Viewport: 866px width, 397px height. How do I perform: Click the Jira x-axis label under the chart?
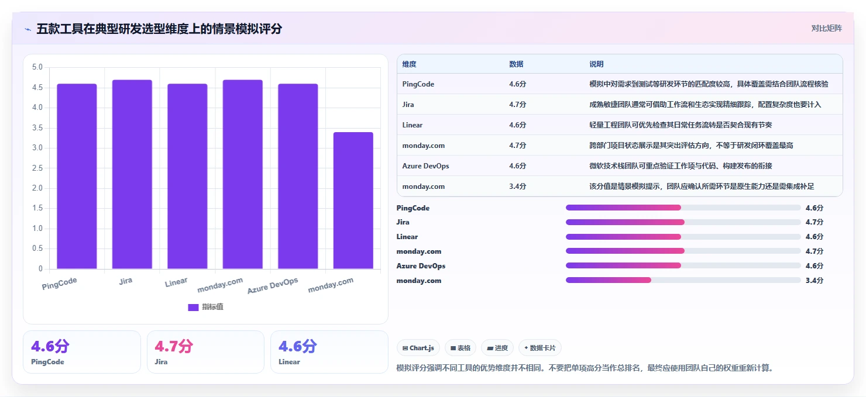click(125, 281)
